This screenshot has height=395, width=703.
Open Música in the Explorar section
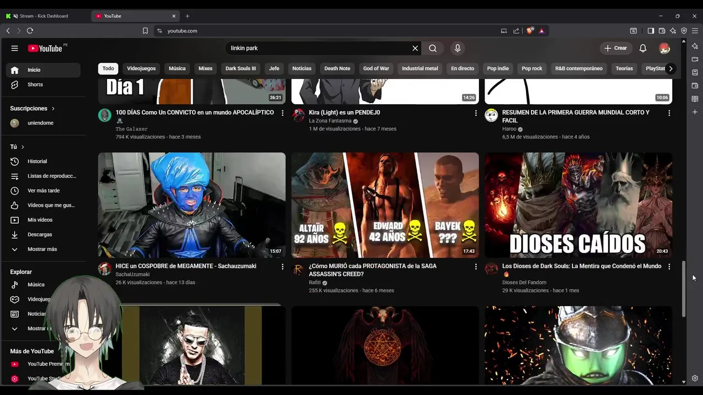(x=43, y=285)
